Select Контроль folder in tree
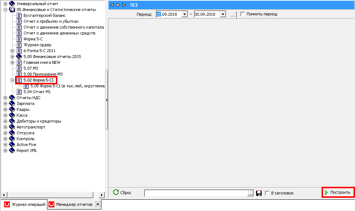 26,139
